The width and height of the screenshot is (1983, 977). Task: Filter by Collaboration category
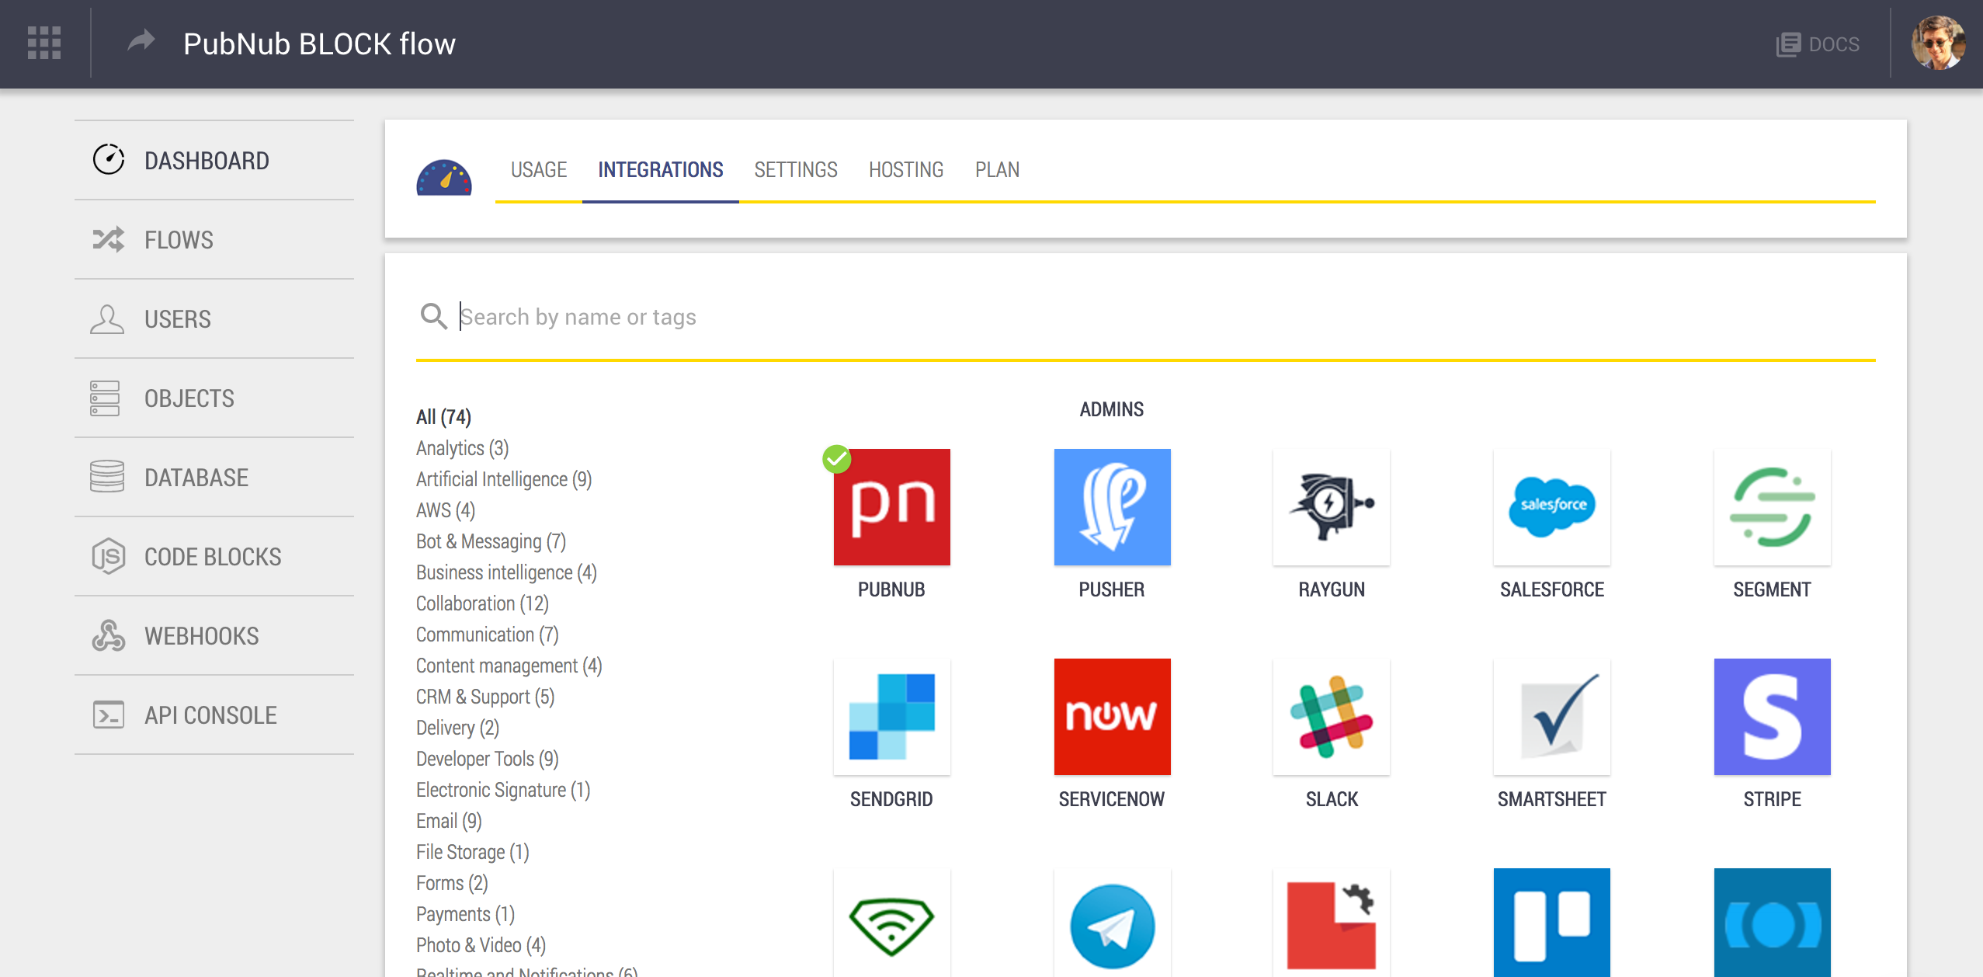pyautogui.click(x=482, y=603)
